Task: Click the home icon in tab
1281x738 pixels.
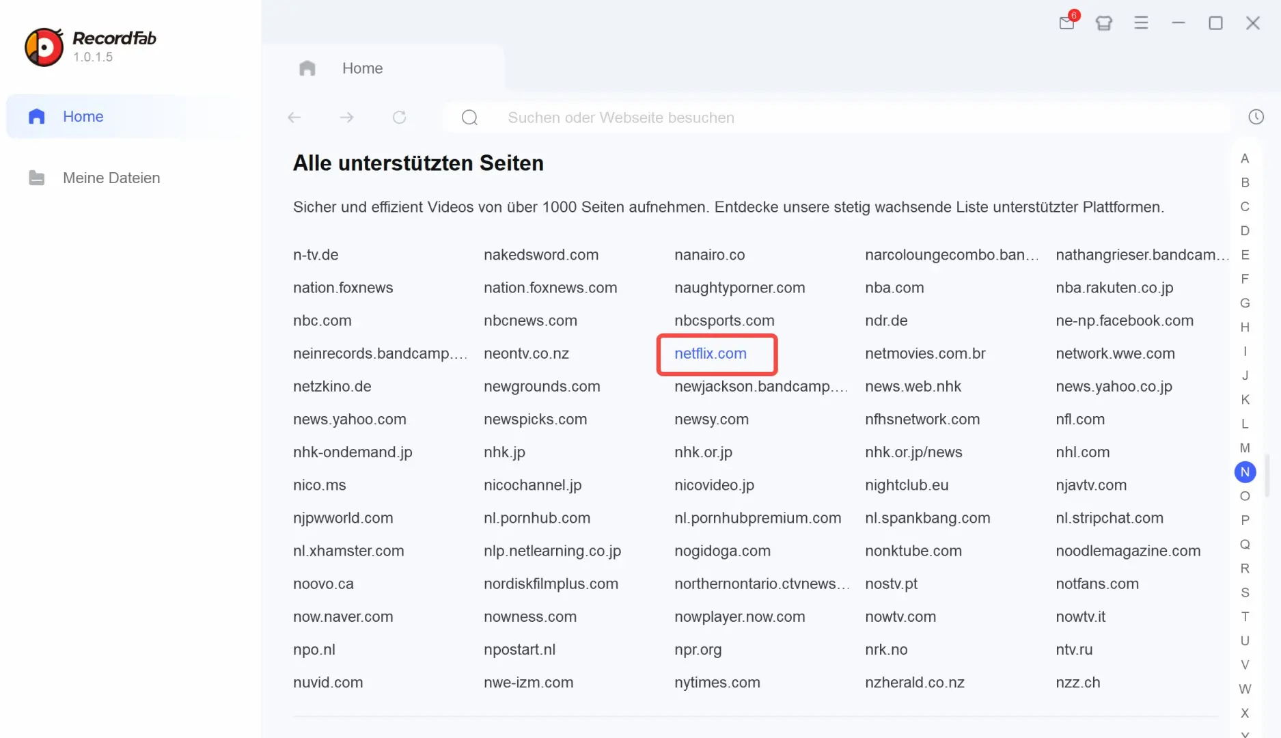Action: point(307,68)
